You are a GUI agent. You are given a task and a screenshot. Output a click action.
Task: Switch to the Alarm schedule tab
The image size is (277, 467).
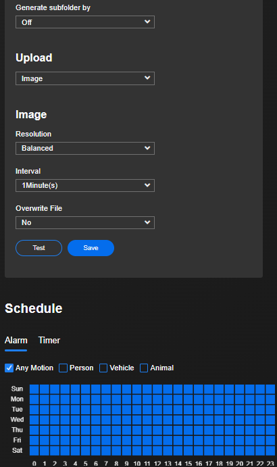pos(16,341)
